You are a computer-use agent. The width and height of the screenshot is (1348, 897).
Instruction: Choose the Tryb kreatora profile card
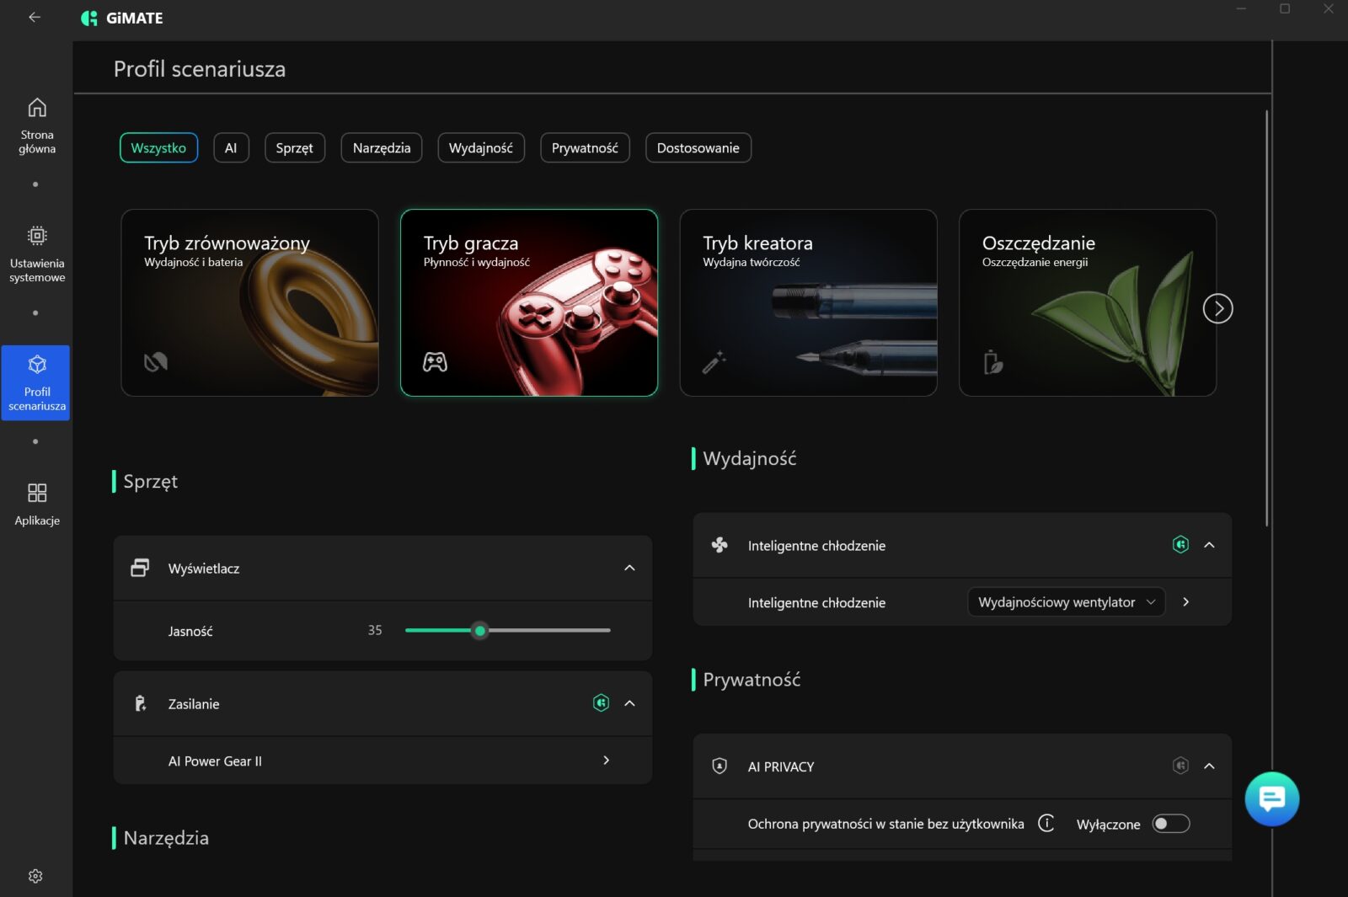click(x=808, y=302)
